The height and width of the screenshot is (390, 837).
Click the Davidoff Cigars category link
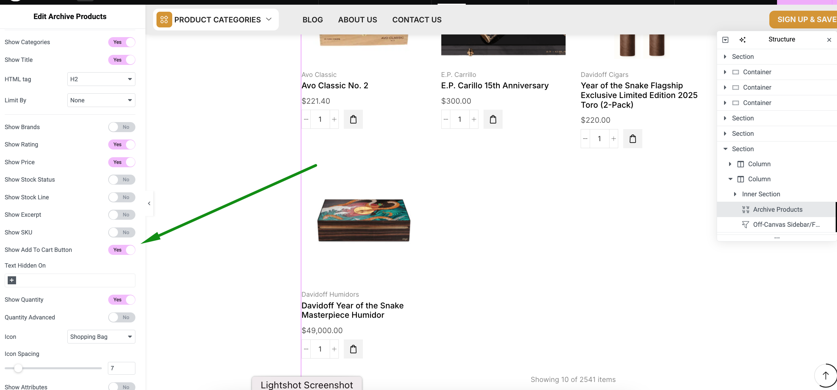[x=604, y=75]
